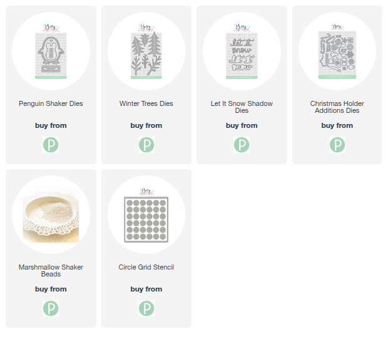The image size is (388, 341).
Task: Click the green P icon under Marshmallow Shaker Beads
Action: [51, 308]
